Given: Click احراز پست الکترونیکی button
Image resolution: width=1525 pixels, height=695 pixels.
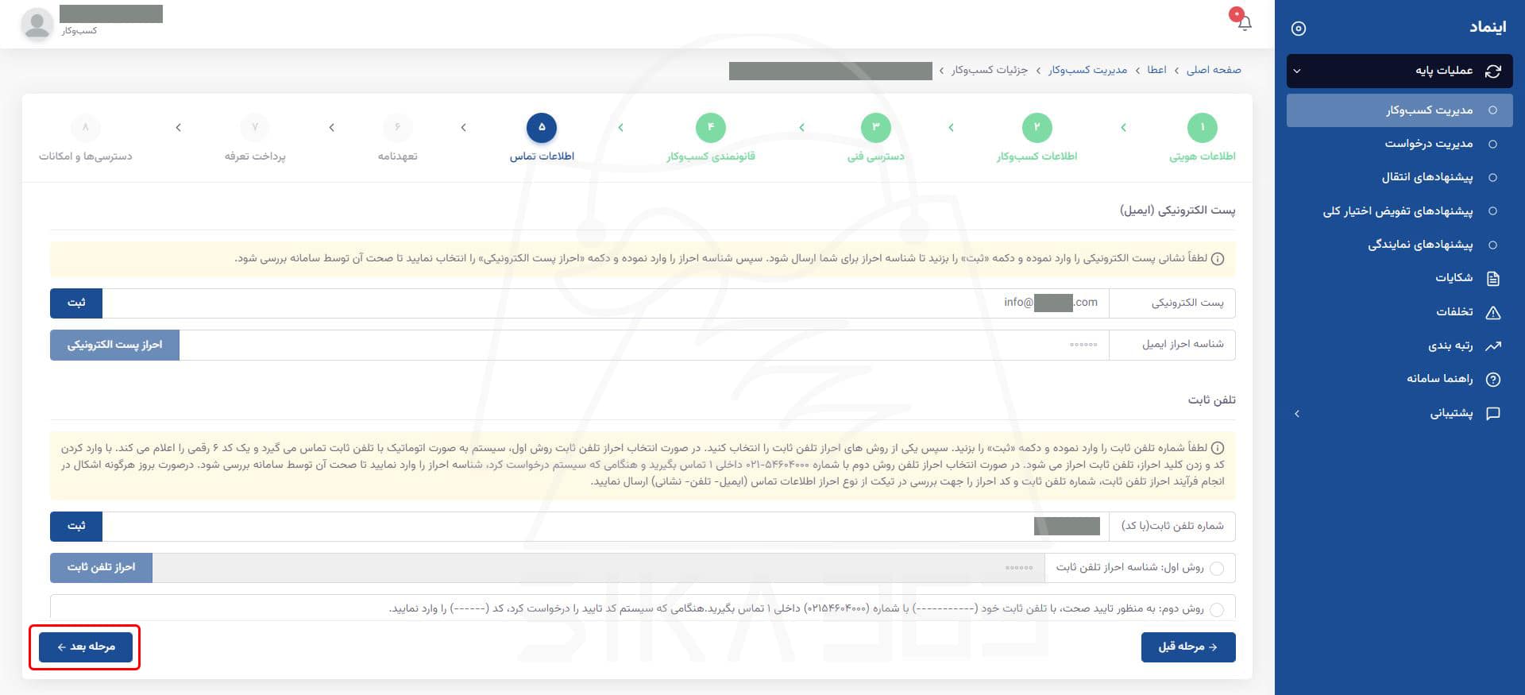Looking at the screenshot, I should 114,345.
